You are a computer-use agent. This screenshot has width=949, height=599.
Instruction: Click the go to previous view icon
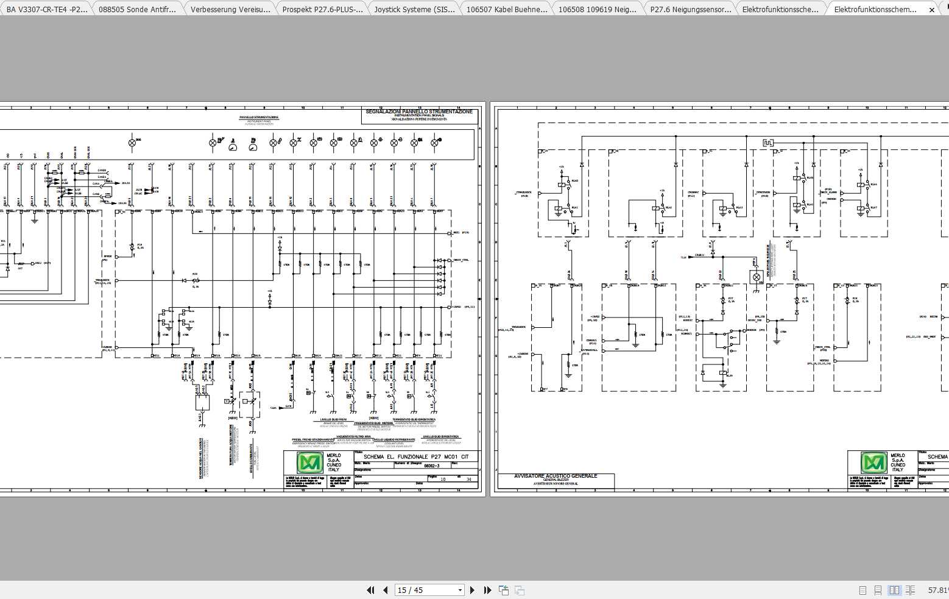click(x=504, y=590)
